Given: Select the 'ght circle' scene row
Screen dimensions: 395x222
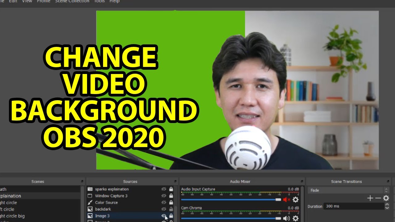Looking at the screenshot, I should [x=40, y=203].
